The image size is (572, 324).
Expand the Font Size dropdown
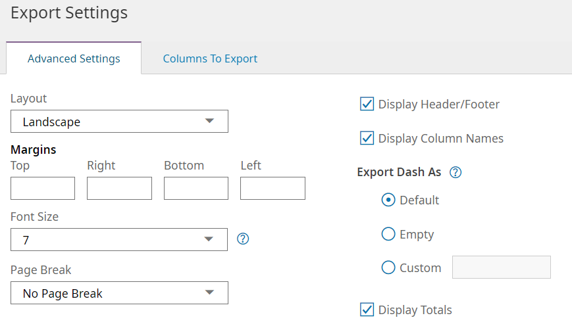coord(119,240)
